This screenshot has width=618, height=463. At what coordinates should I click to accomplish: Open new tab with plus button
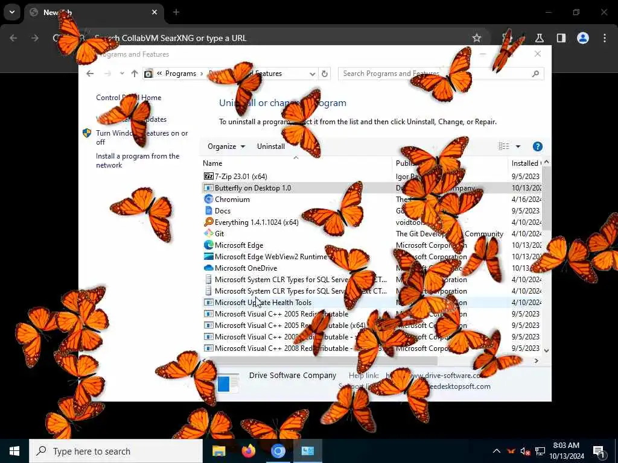(176, 12)
